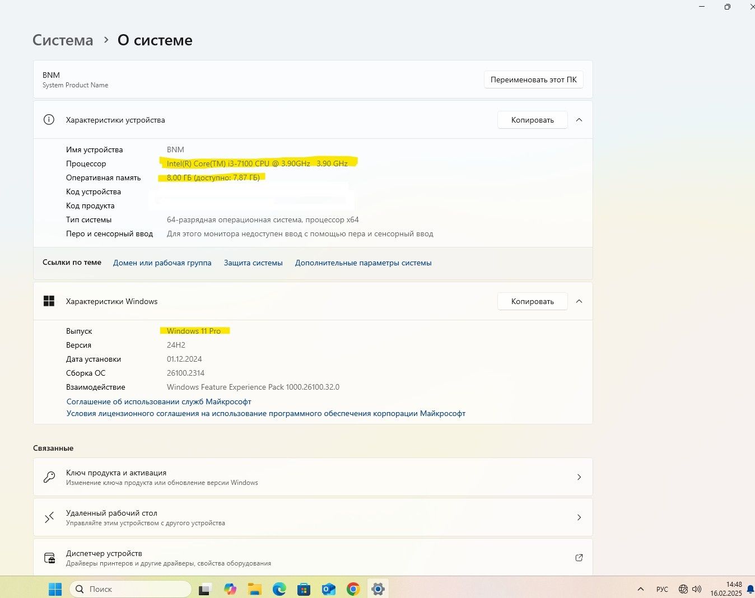Select the version value 24H2
Image resolution: width=755 pixels, height=598 pixels.
coord(176,345)
